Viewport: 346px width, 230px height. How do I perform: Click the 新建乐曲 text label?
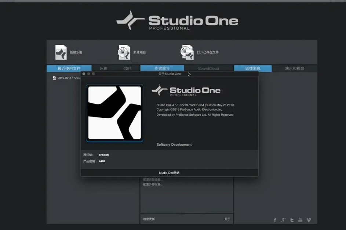click(76, 52)
